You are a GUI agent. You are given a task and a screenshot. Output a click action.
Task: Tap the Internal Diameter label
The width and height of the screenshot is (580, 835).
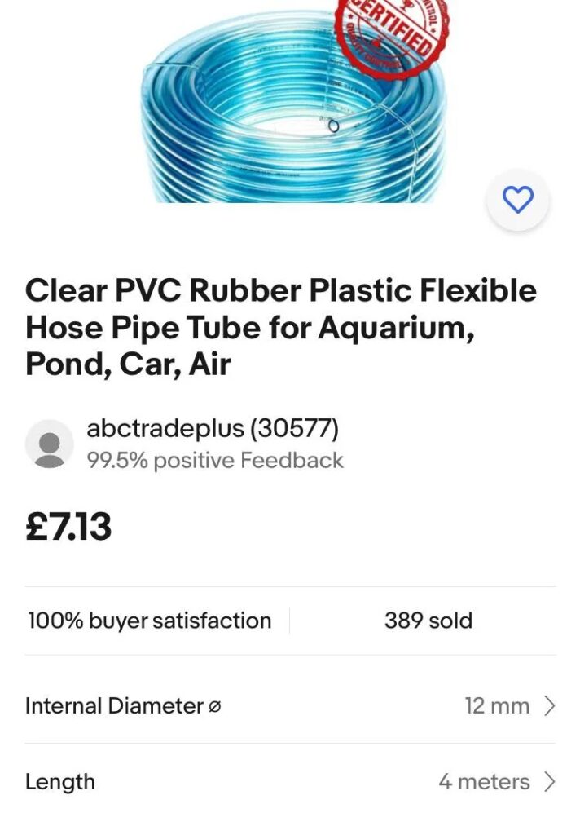click(x=114, y=706)
